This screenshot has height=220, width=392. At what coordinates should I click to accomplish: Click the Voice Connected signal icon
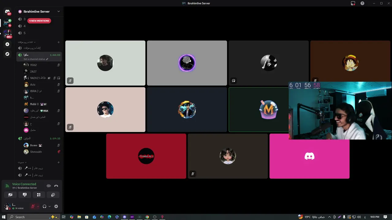(x=7, y=186)
